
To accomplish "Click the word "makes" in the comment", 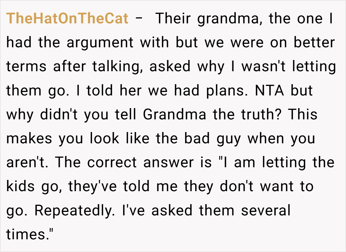I will tap(29, 139).
